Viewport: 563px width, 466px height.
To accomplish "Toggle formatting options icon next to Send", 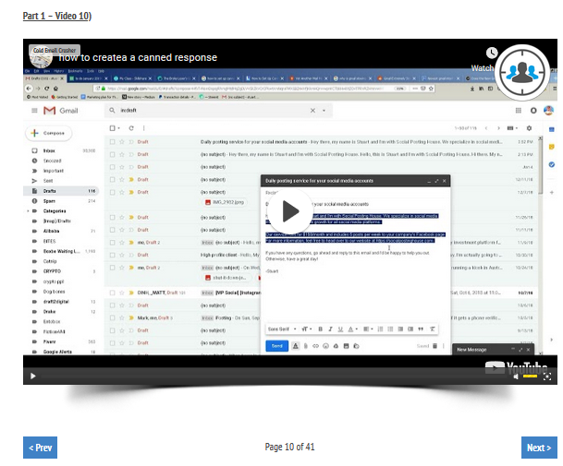I will pos(295,346).
